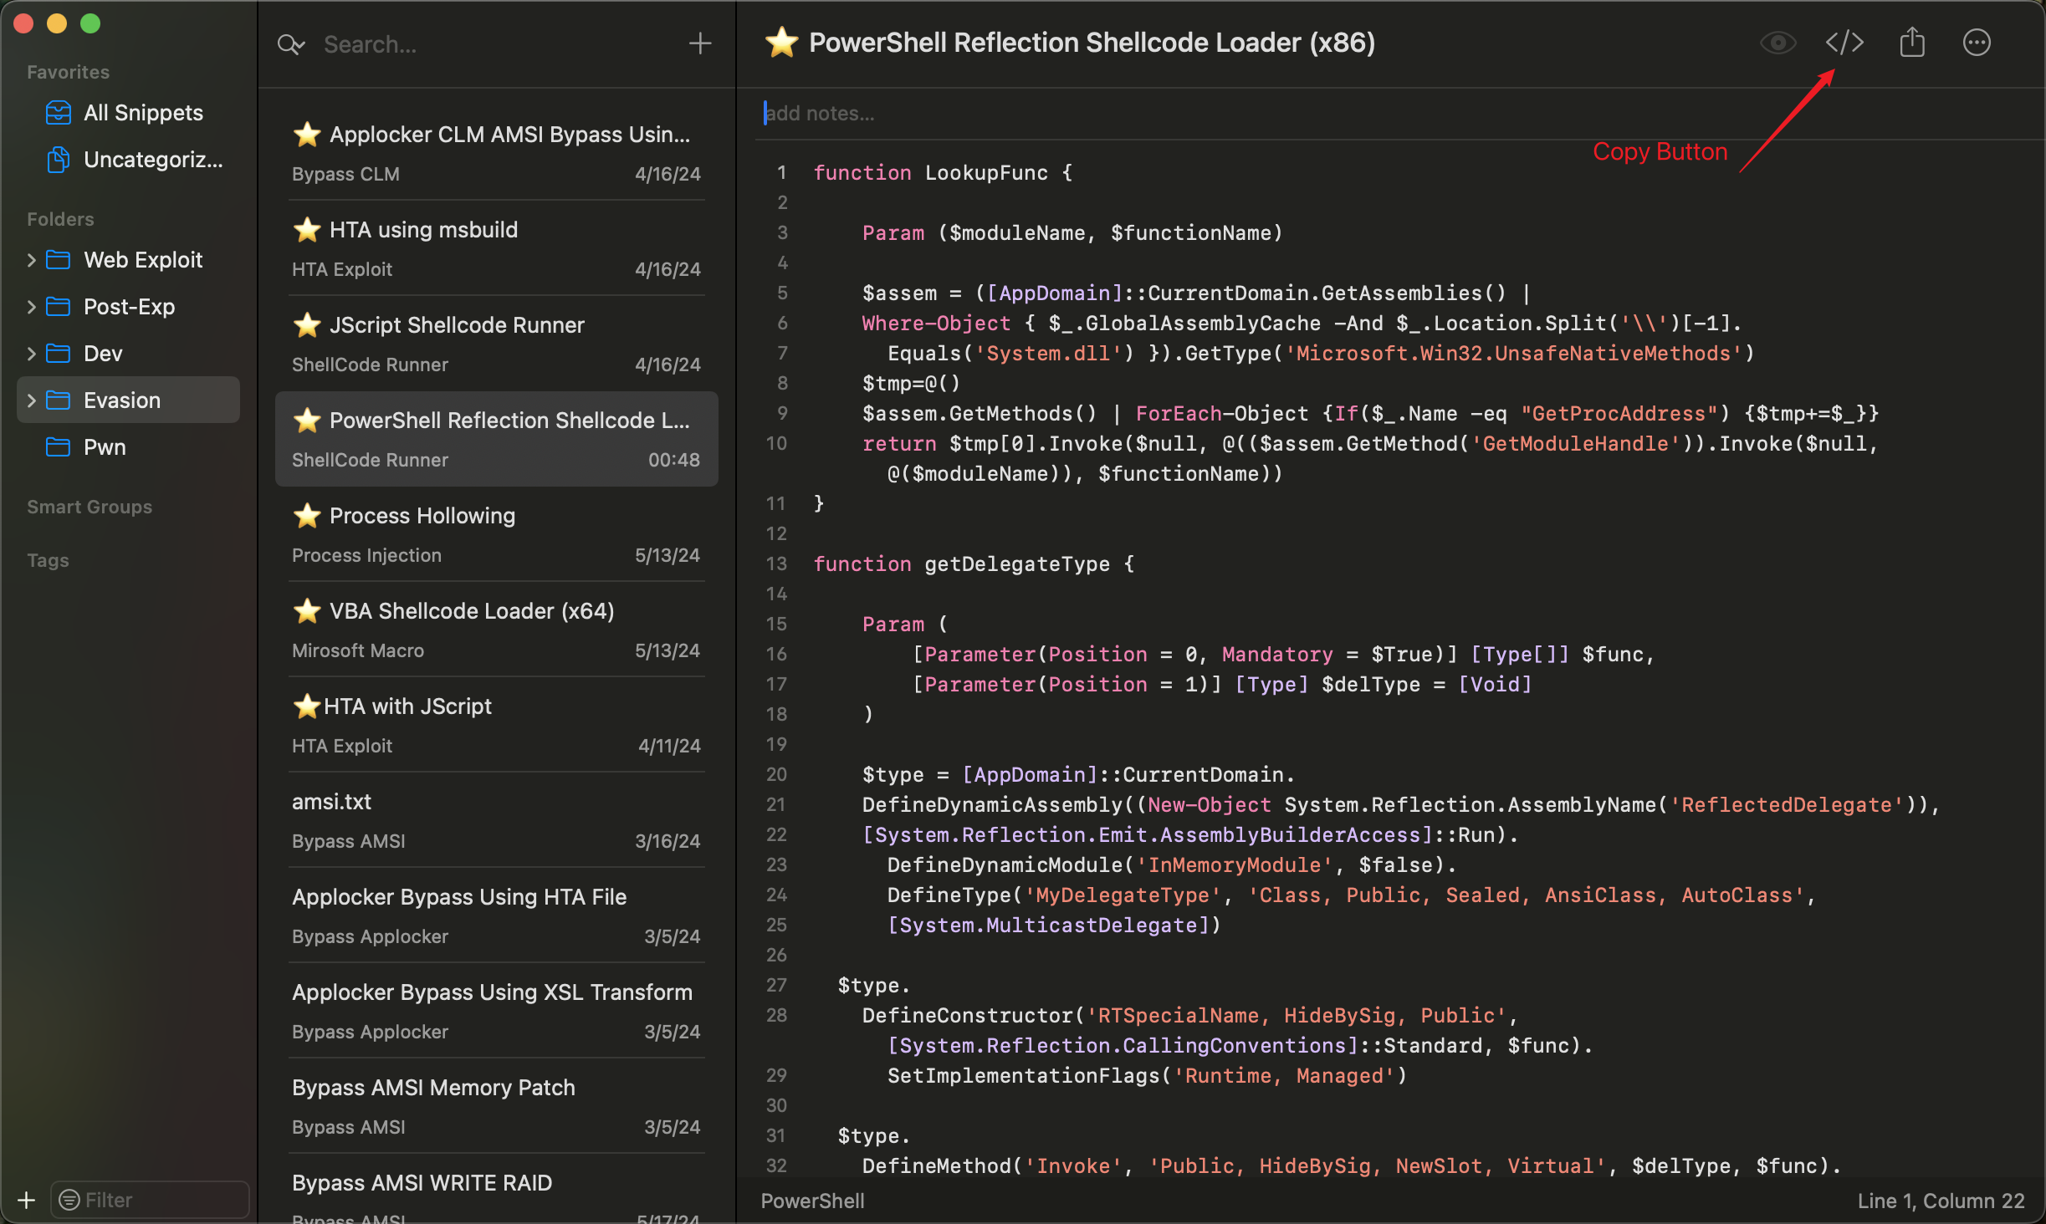Image resolution: width=2046 pixels, height=1224 pixels.
Task: Click the Smart Groups section header
Action: 90,507
